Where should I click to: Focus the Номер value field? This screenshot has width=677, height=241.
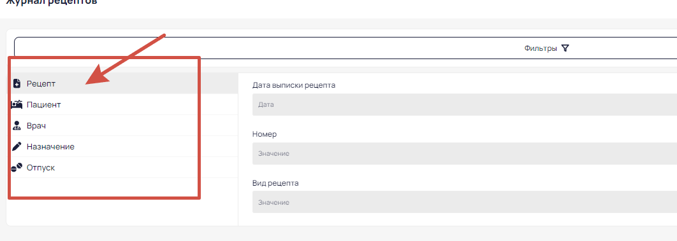pos(465,154)
